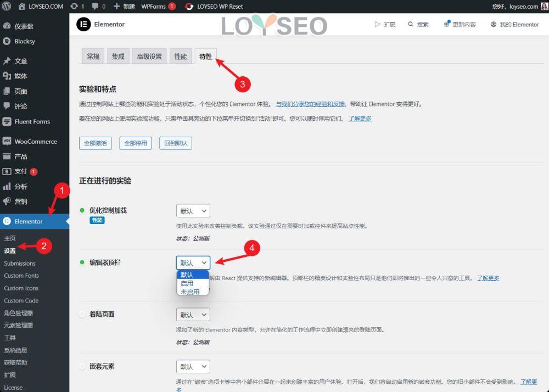The height and width of the screenshot is (392, 549).
Task: Open 扩展 add-ons in Elementor header
Action: pos(385,25)
